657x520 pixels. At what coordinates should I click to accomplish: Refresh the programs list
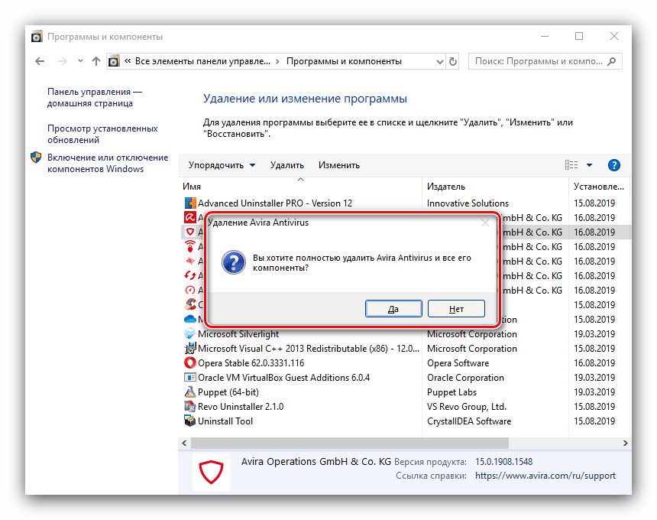coord(452,62)
